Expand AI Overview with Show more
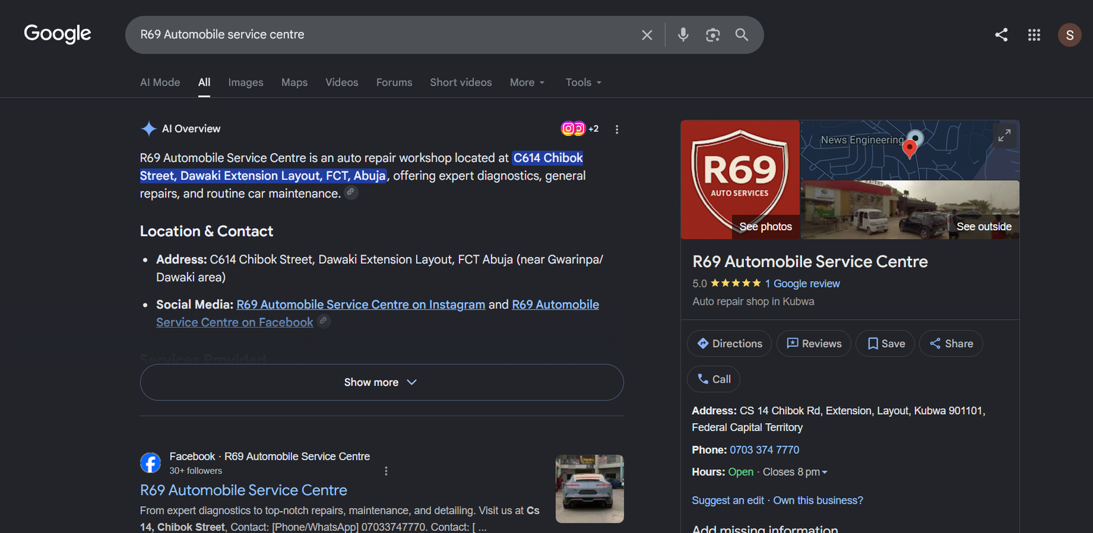 pyautogui.click(x=382, y=382)
